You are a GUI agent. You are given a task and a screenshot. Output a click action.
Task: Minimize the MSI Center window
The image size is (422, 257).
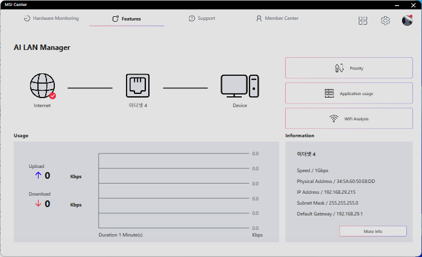point(397,5)
